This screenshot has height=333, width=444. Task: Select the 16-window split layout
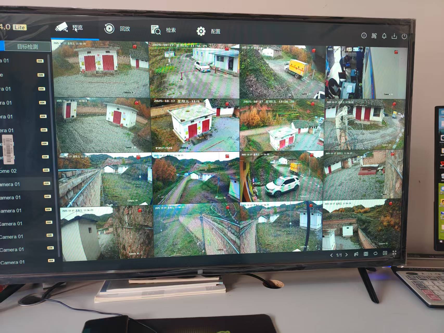click(x=385, y=253)
